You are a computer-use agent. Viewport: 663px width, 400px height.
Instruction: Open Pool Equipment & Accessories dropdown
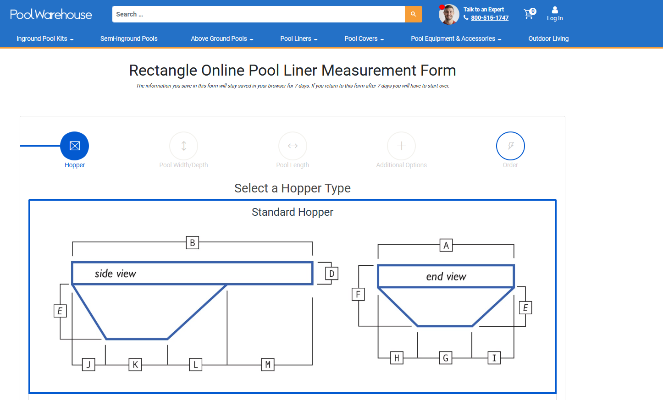click(456, 38)
